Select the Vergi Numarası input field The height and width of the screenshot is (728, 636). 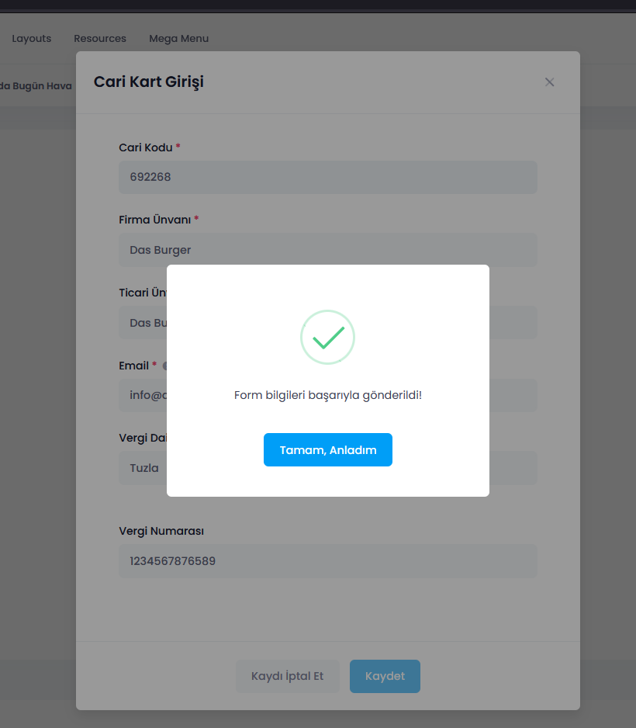(x=327, y=560)
